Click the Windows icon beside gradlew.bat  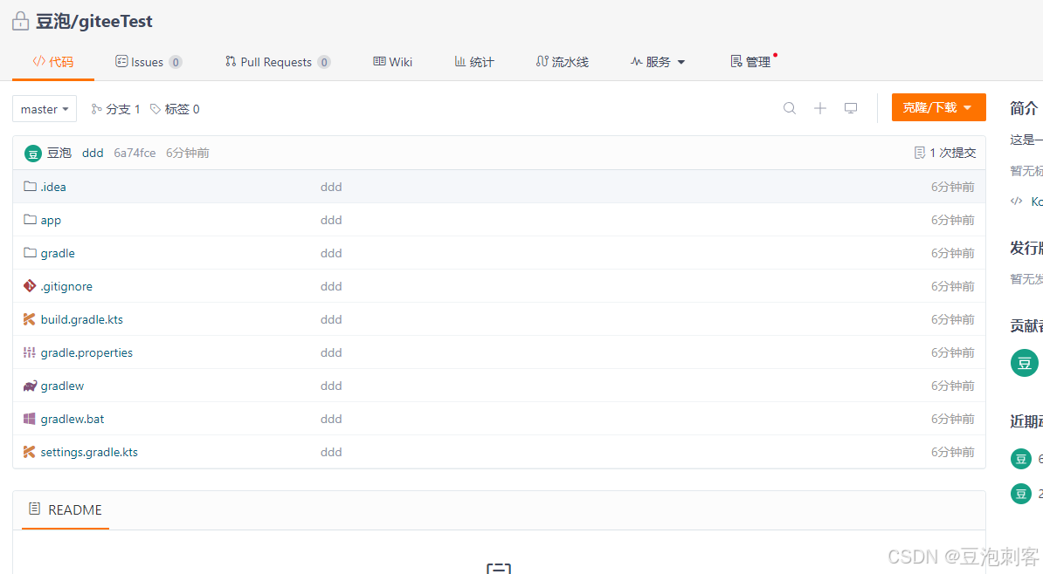(x=30, y=419)
